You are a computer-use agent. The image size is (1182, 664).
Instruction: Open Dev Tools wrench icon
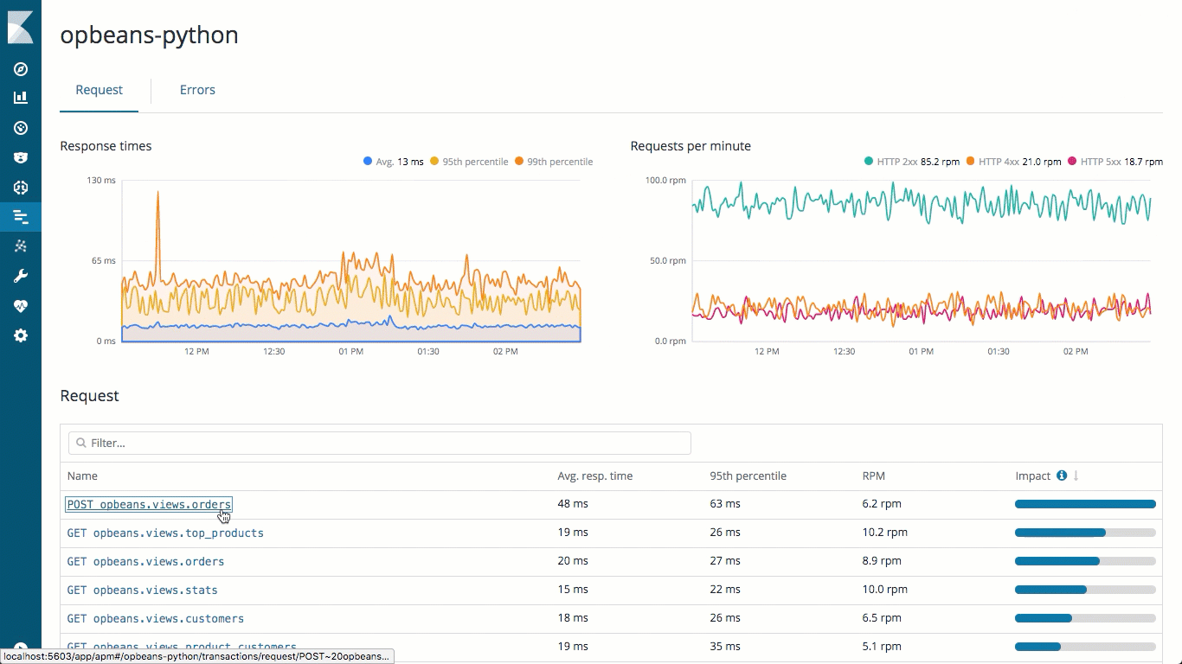coord(20,275)
